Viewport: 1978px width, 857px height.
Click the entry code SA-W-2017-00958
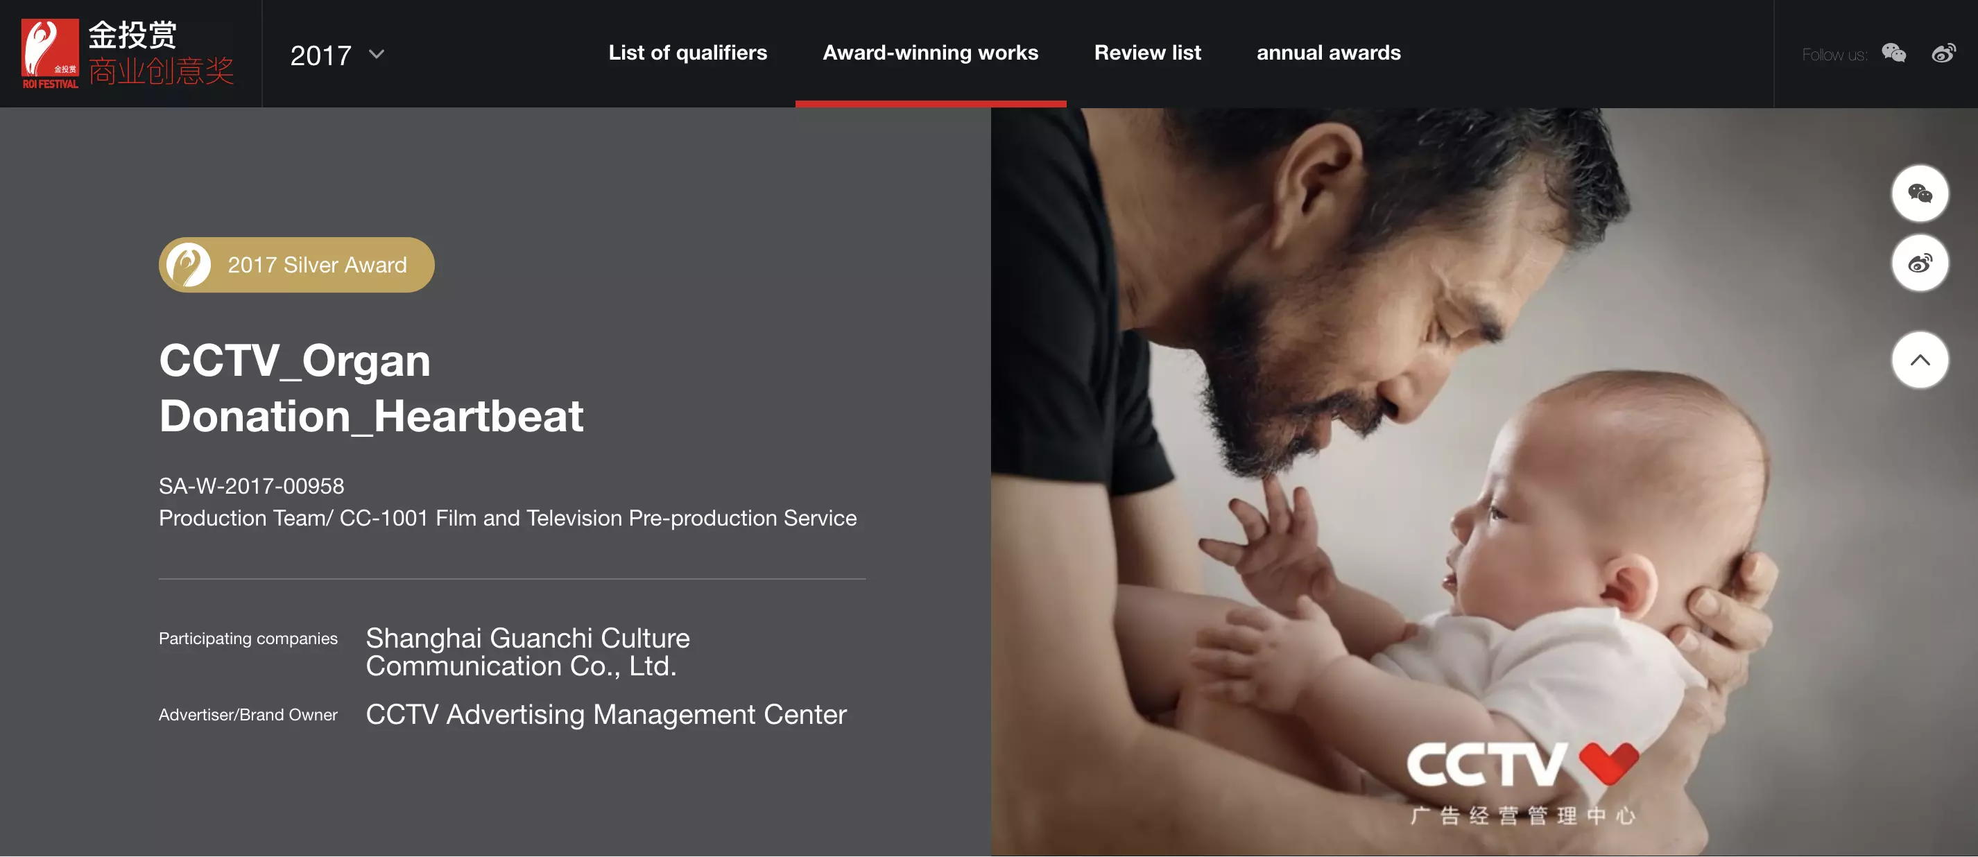point(251,486)
